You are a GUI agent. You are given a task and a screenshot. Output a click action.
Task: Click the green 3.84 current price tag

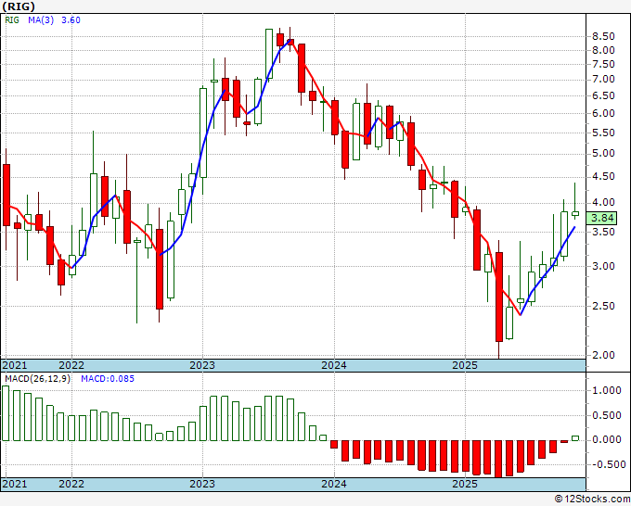[x=603, y=219]
